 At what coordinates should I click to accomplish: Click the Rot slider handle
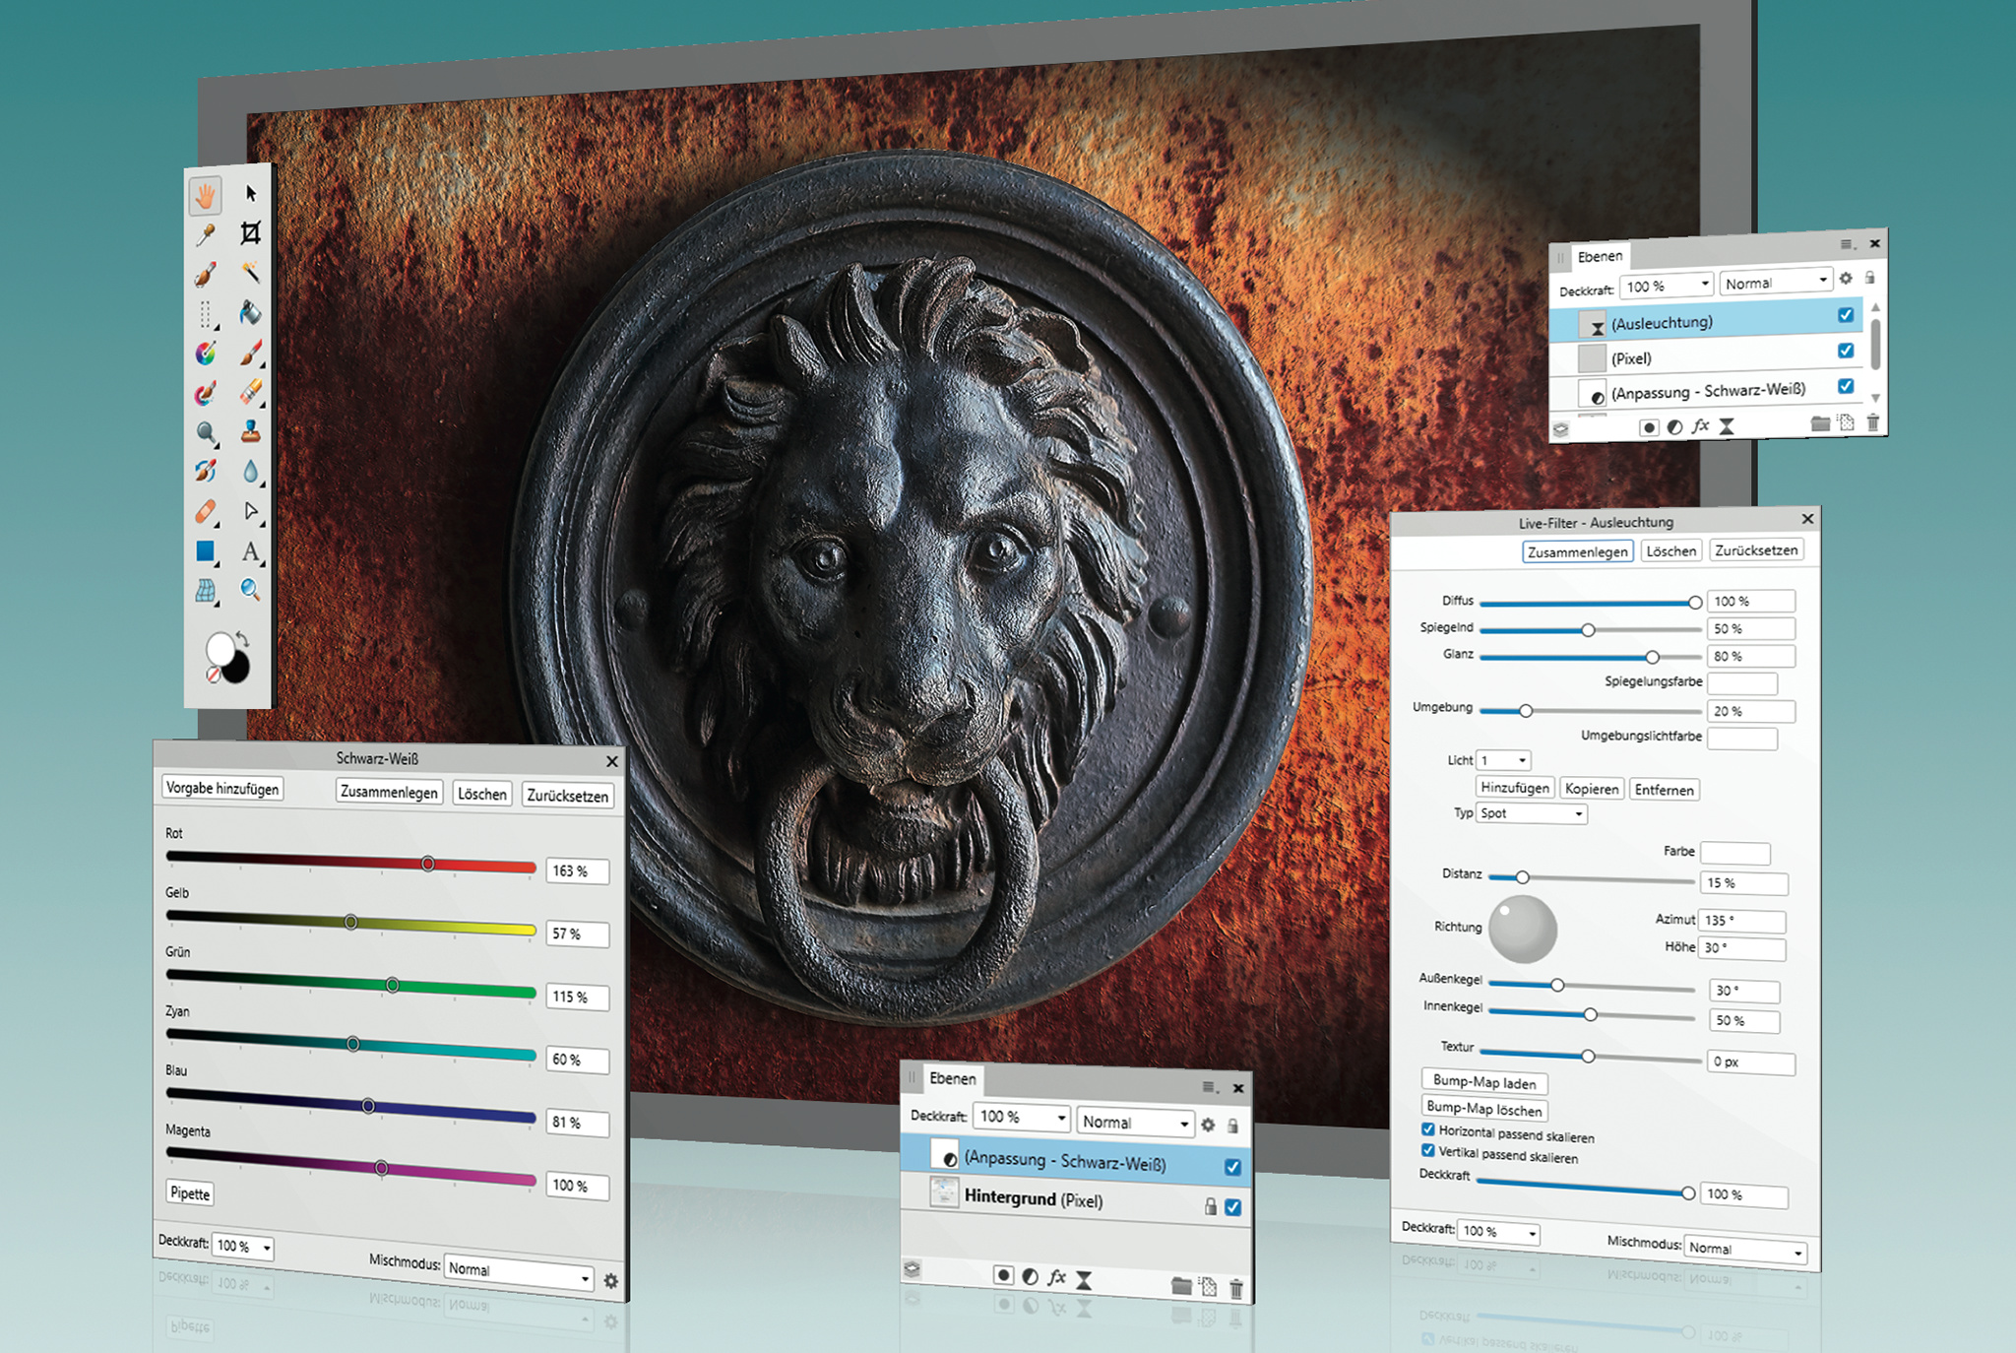[428, 864]
